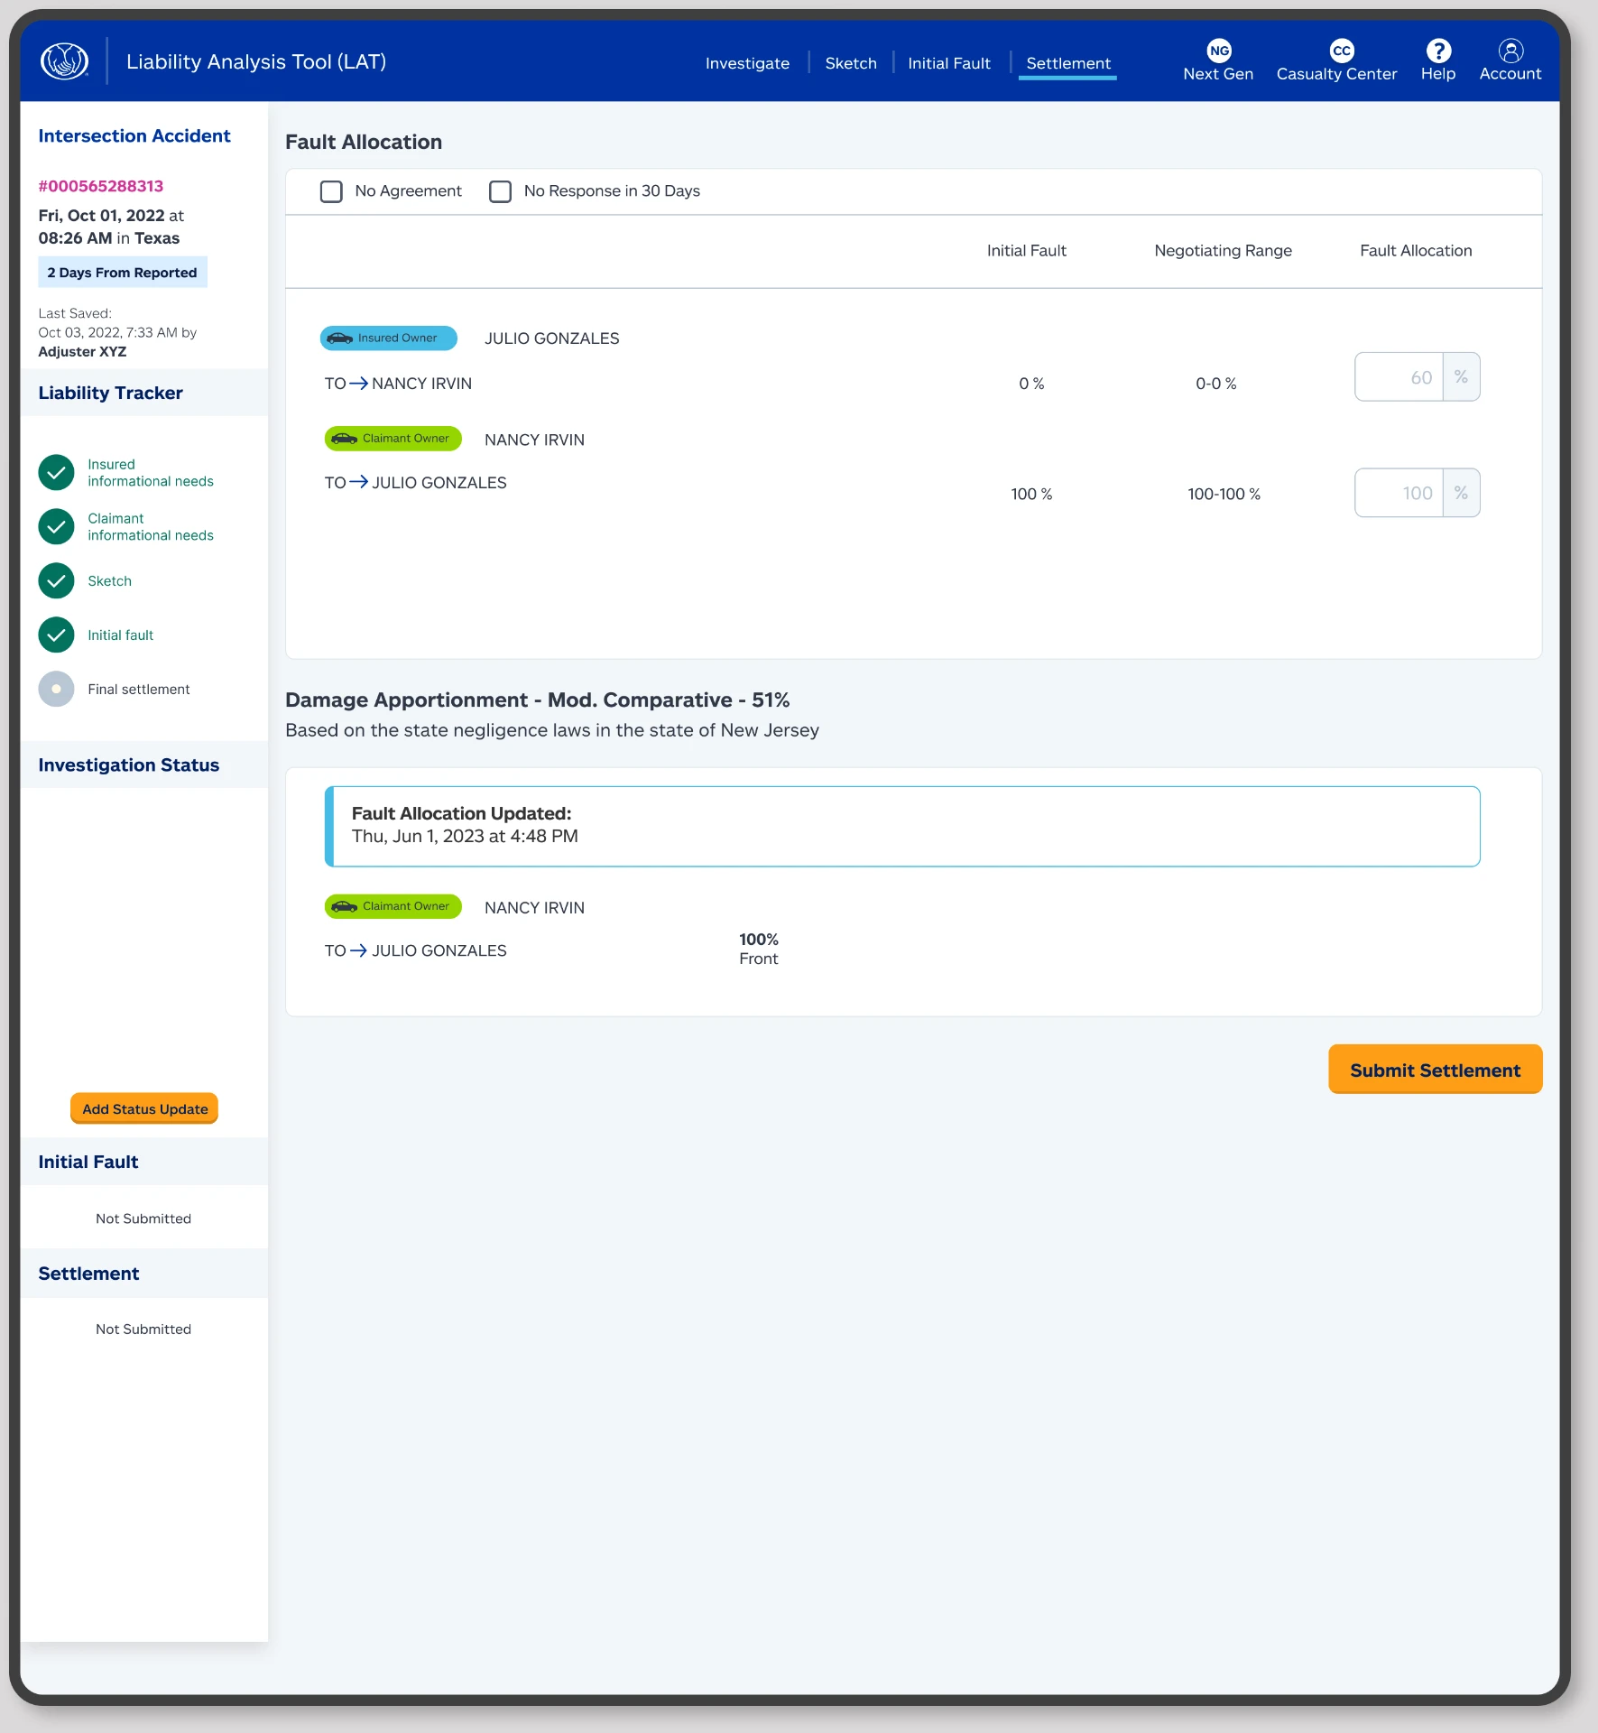Edit Julio Gonzales fault allocation field
Viewport: 1598px width, 1733px height.
[x=1399, y=376]
